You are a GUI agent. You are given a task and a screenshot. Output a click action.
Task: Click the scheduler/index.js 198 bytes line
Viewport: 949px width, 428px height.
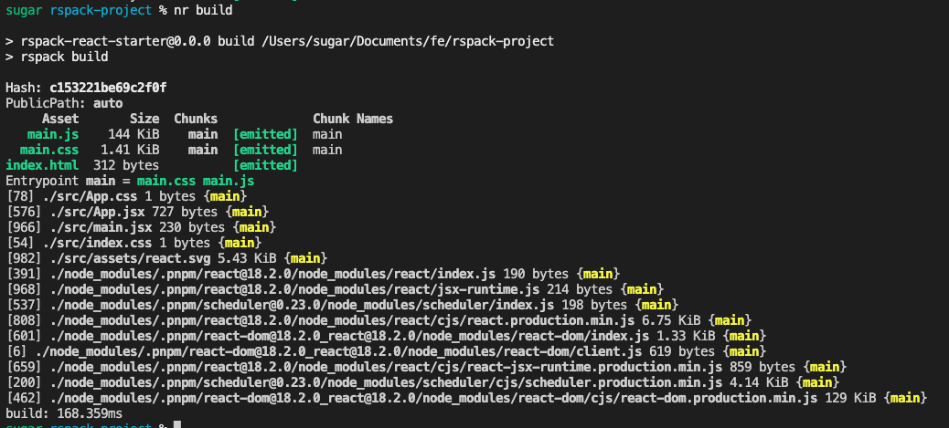[342, 305]
